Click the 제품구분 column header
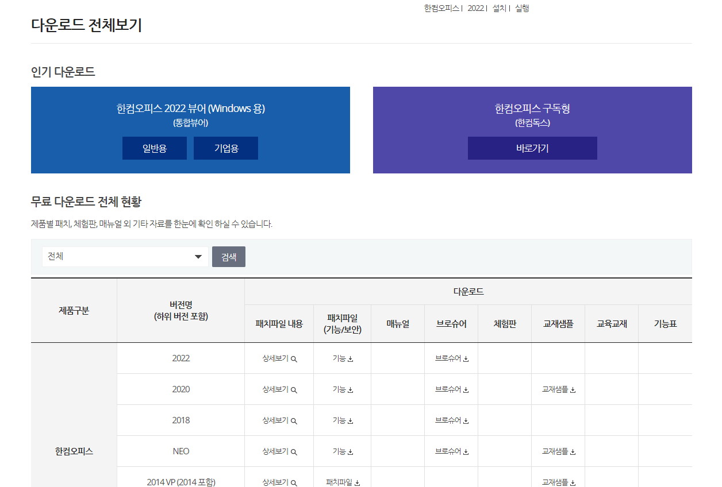The width and height of the screenshot is (722, 487). (x=74, y=311)
